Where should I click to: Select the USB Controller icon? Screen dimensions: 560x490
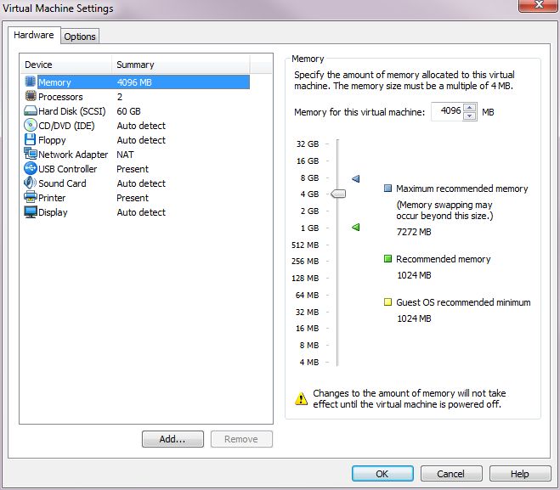click(x=31, y=169)
